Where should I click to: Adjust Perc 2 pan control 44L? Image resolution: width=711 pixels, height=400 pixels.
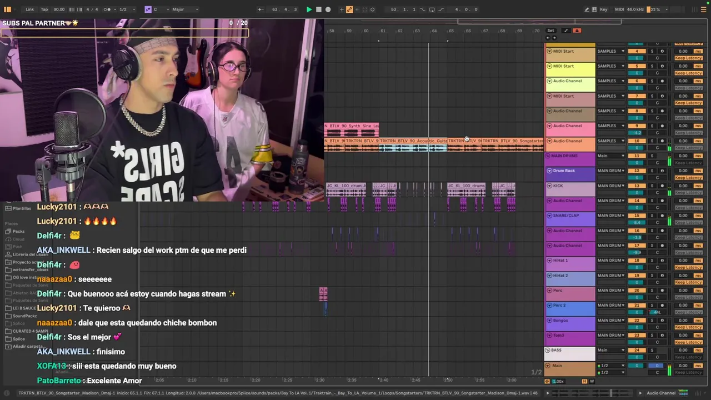[657, 312]
